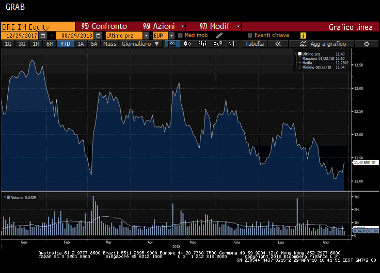Click the Ultimo prz field
The width and height of the screenshot is (380, 273).
124,36
